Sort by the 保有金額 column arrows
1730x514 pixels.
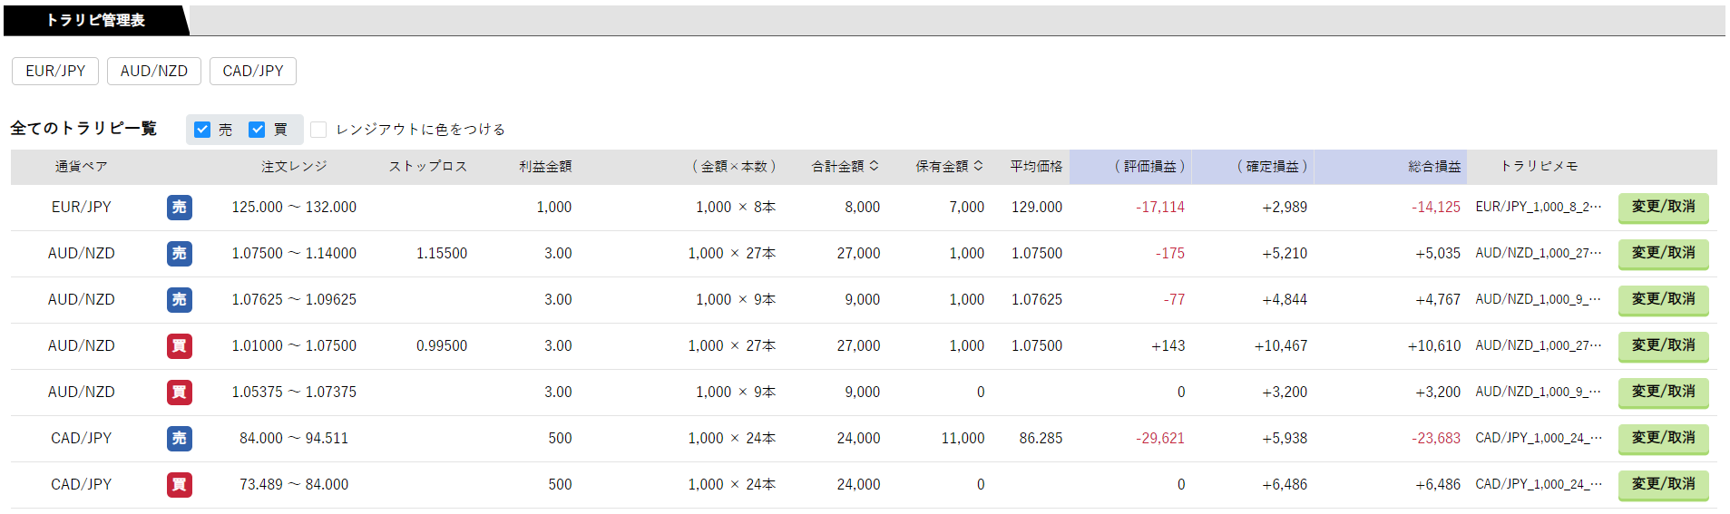click(978, 166)
